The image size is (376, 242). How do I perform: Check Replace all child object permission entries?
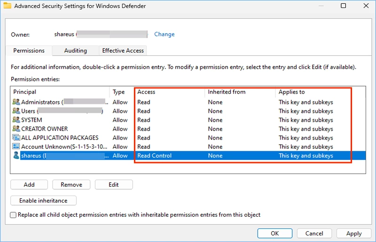coord(13,215)
